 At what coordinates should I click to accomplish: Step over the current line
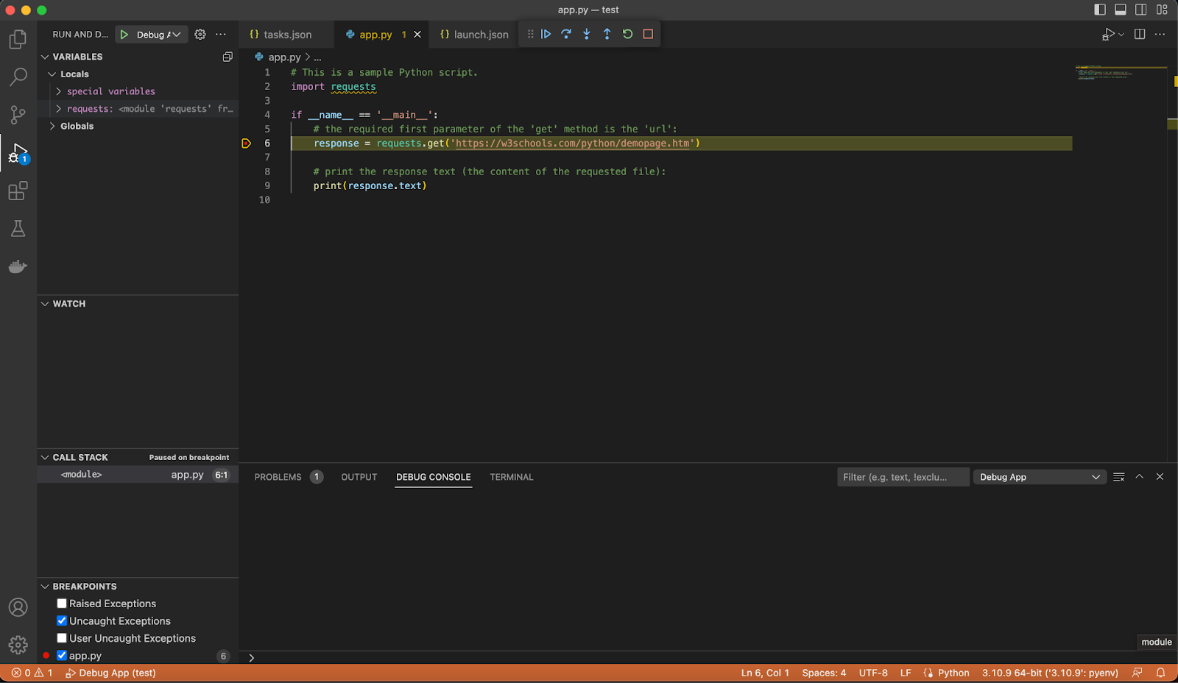coord(565,34)
